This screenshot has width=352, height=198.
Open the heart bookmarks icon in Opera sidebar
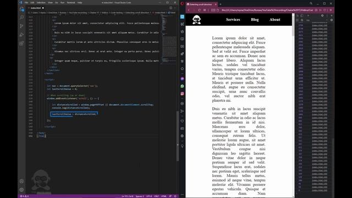pos(182,121)
